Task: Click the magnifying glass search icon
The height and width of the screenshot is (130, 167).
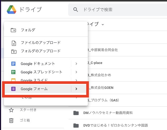Action: [76, 10]
